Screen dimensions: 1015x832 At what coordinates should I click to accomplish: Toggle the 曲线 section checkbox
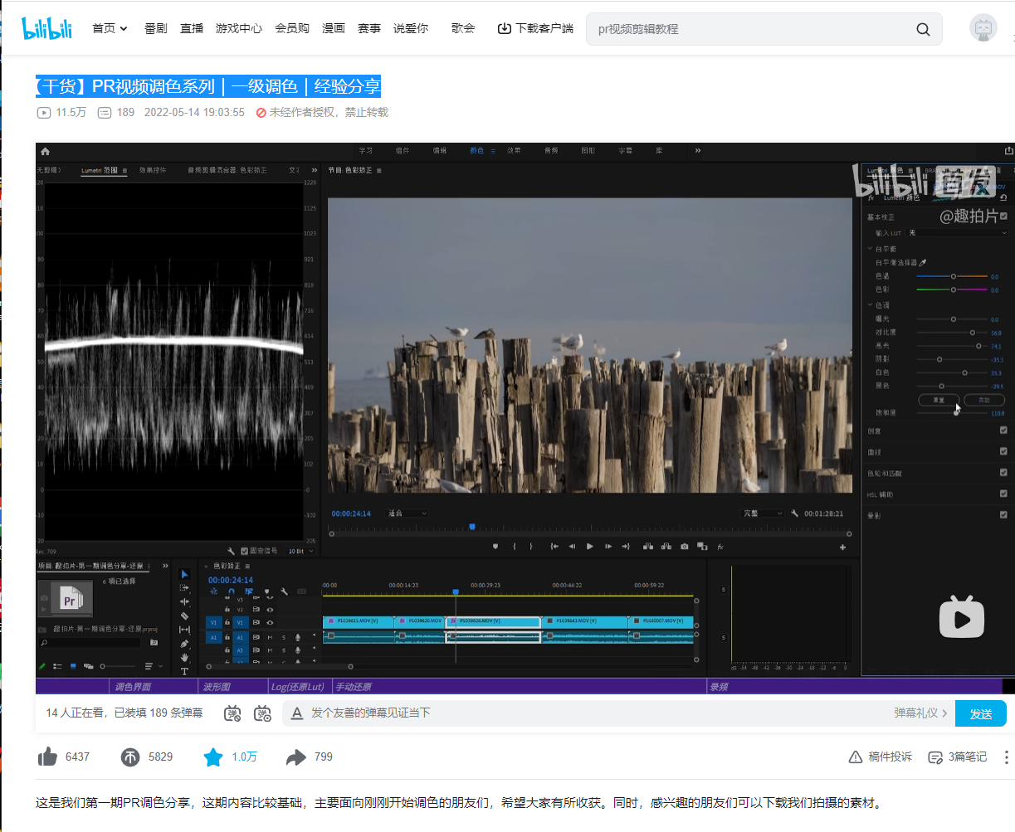[1003, 451]
